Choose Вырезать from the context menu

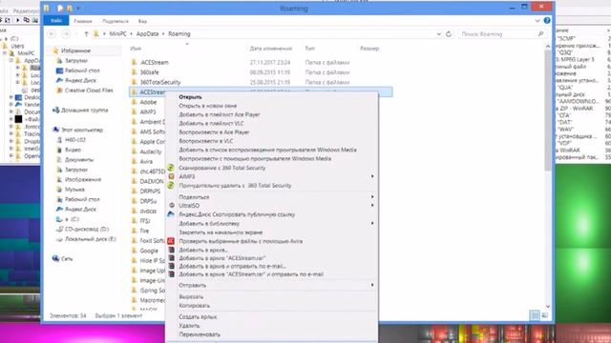191,296
